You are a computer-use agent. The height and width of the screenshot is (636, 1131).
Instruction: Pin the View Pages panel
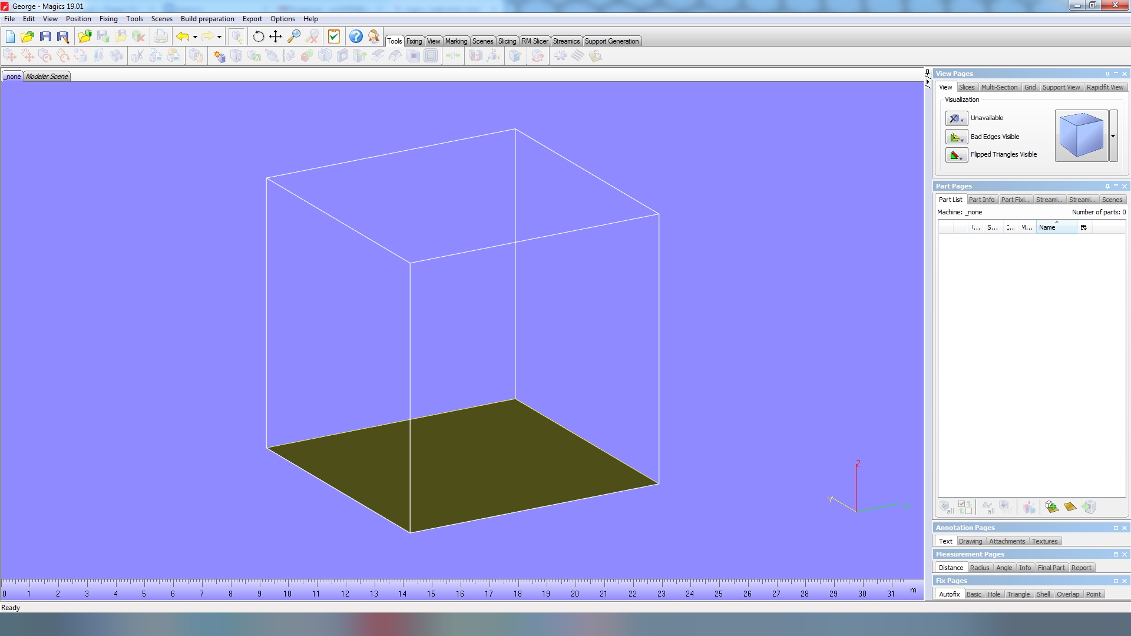1107,74
